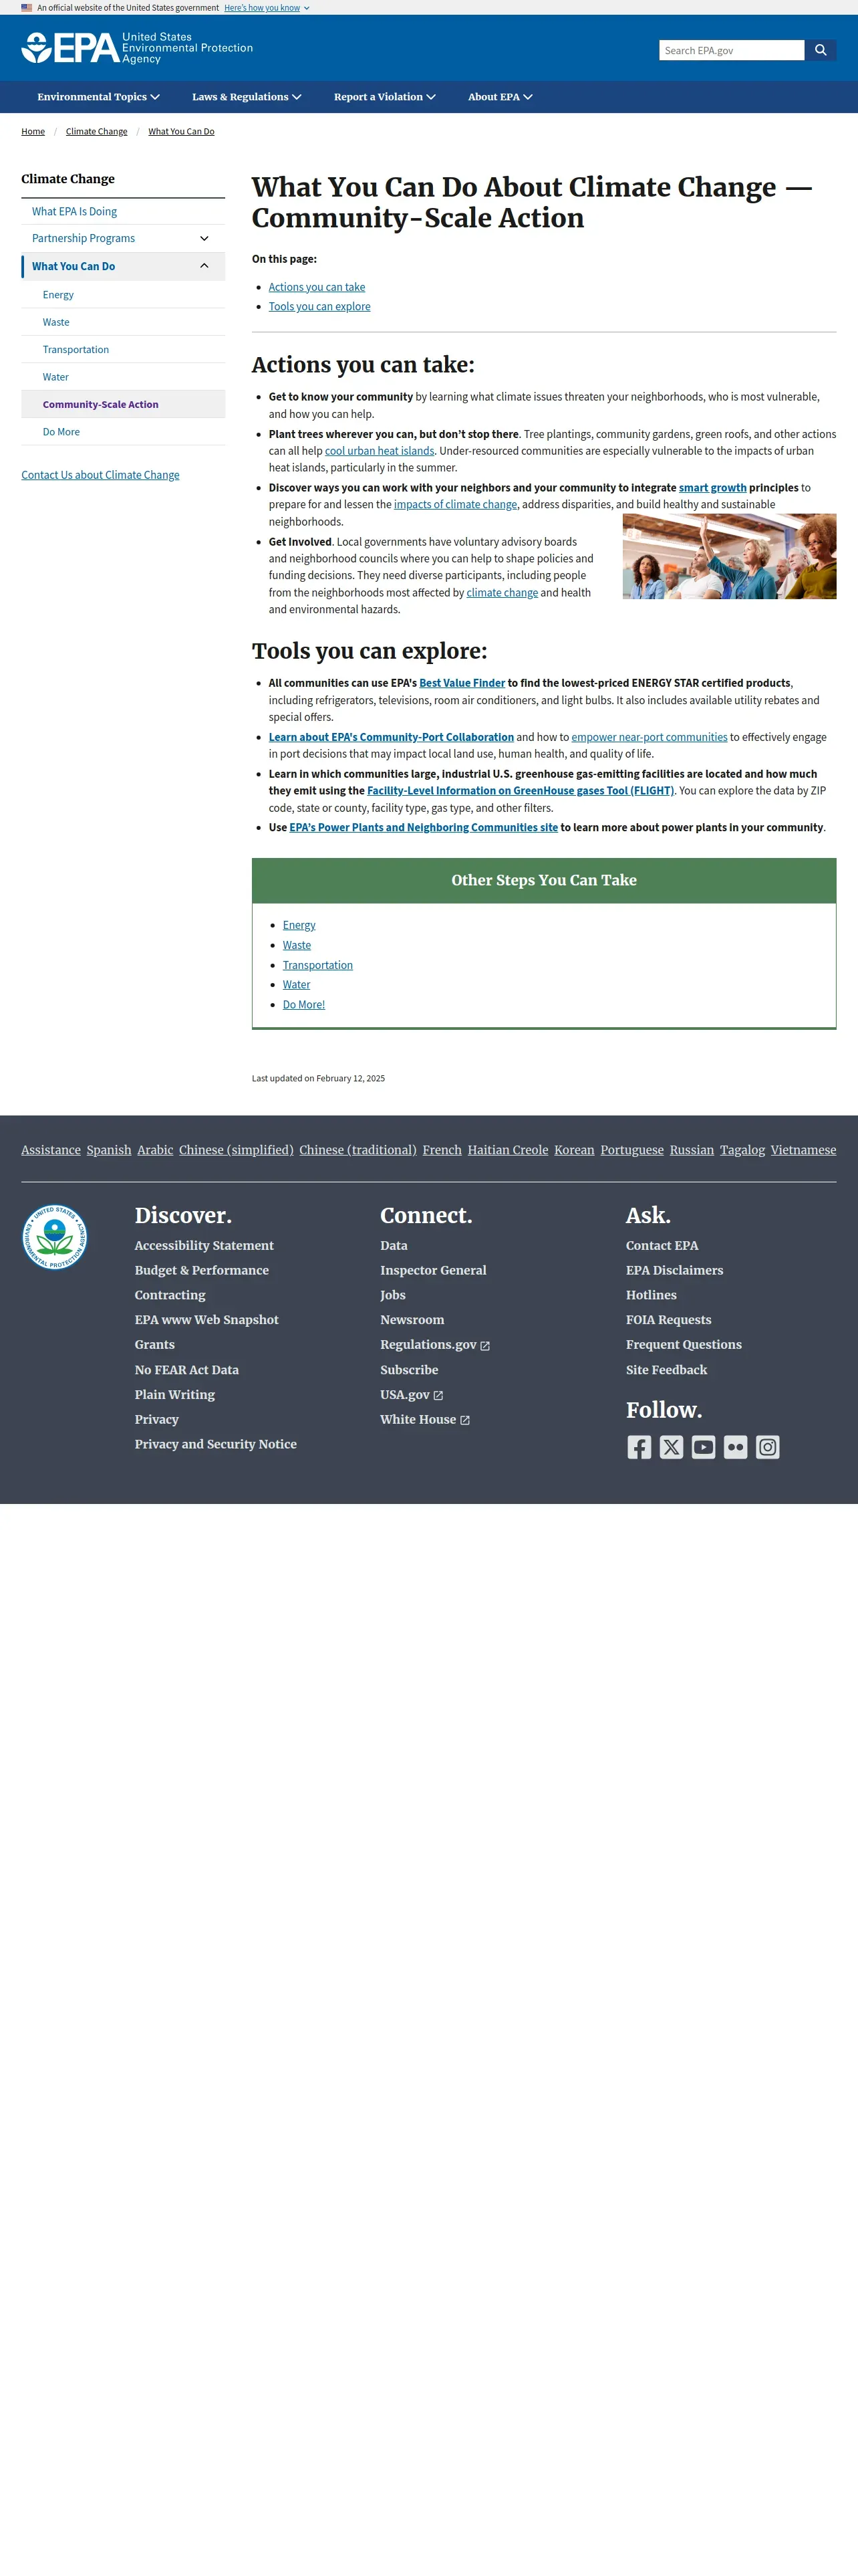Expand 'Here's how you know' banner
The image size is (858, 2576).
[267, 7]
